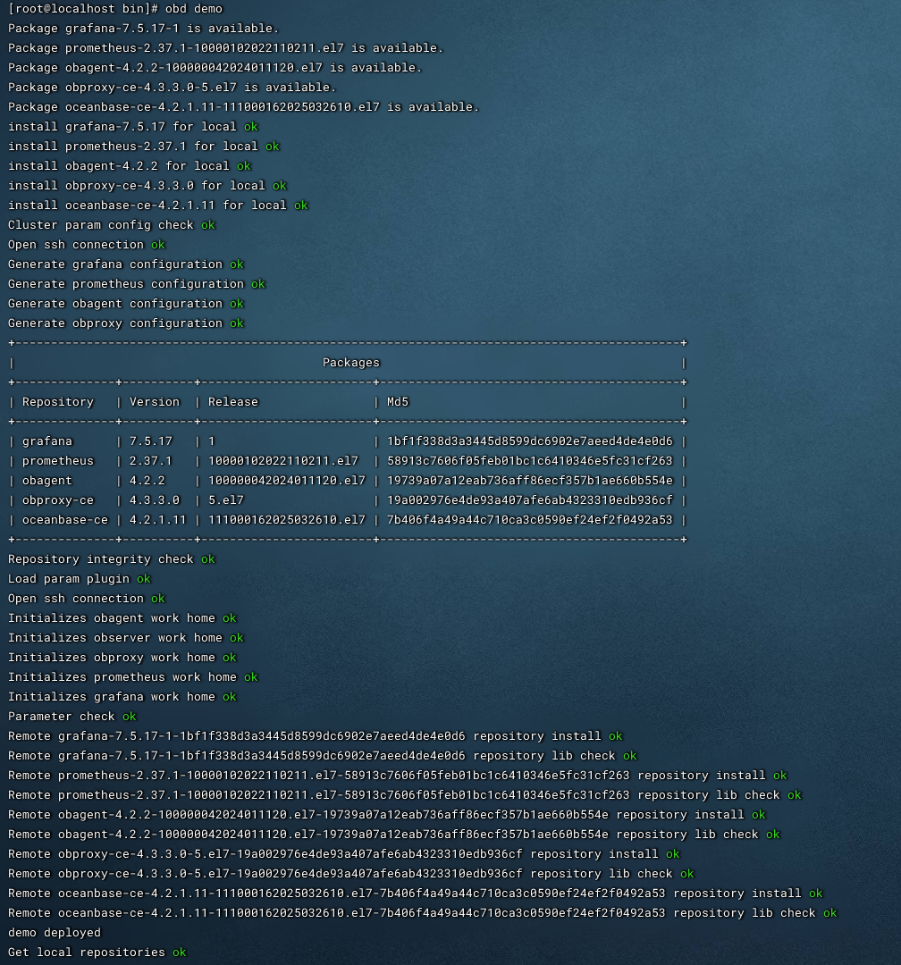Click "Generate grafana configuration" text
901x965 pixels.
click(x=115, y=264)
